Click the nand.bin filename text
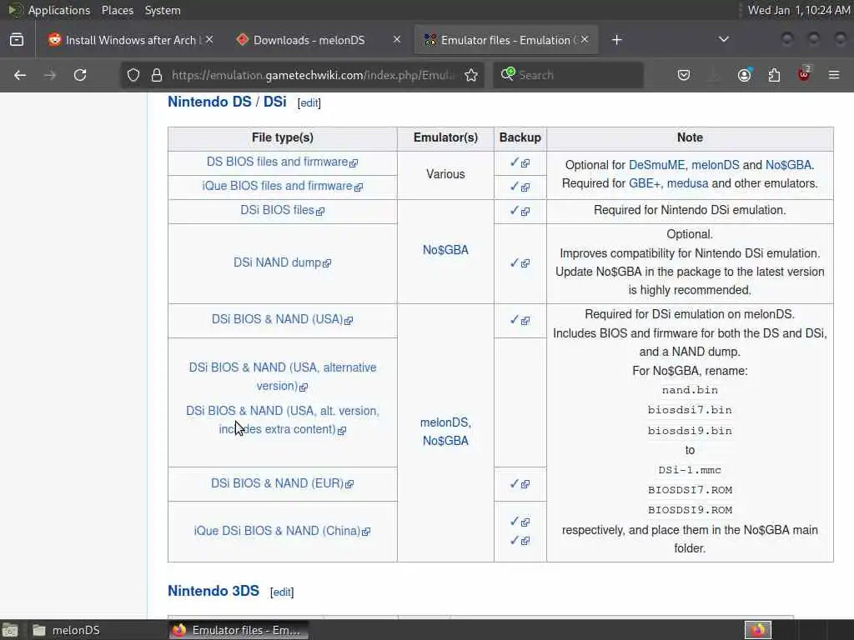The image size is (854, 640). 690,390
